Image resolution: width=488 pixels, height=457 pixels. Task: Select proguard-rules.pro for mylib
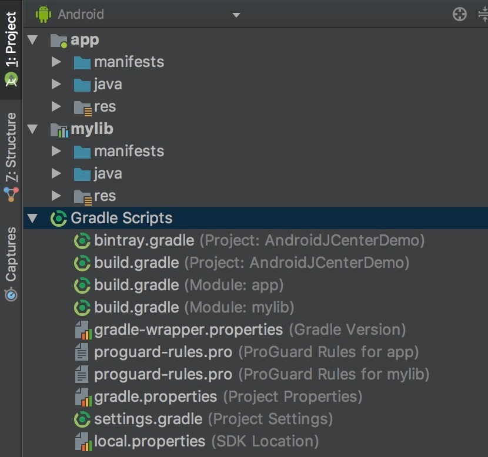163,375
